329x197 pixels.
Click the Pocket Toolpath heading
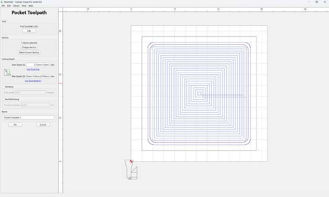pos(29,12)
